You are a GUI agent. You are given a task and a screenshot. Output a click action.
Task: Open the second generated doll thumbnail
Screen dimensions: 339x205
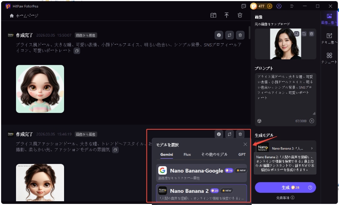40,183
